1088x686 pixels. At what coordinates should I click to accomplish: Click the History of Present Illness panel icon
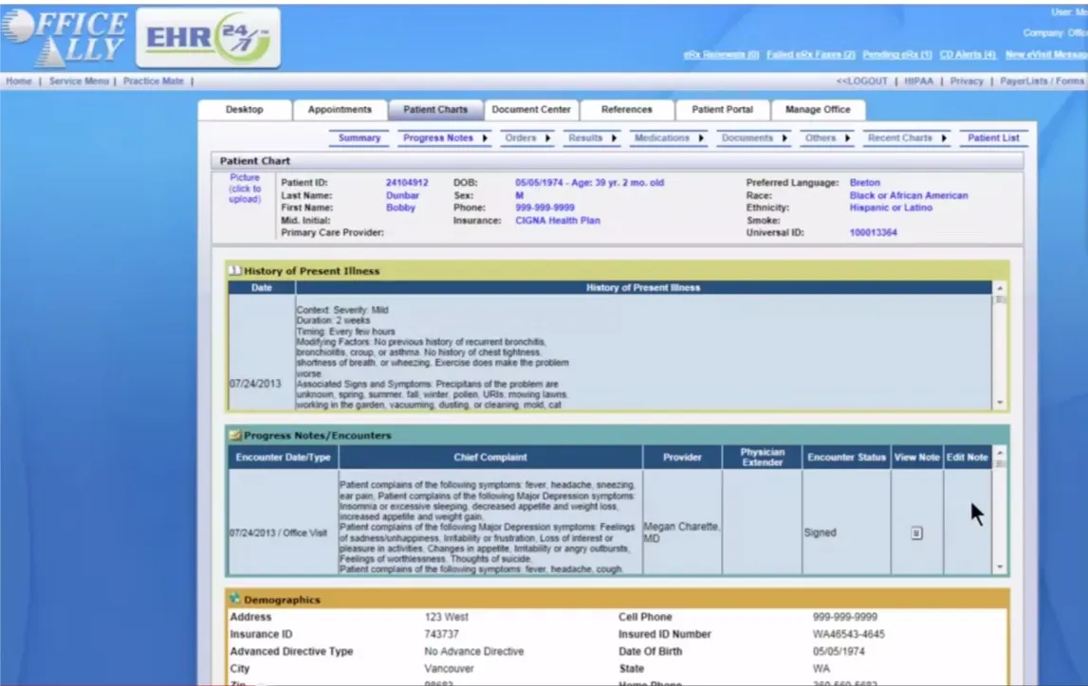(233, 270)
